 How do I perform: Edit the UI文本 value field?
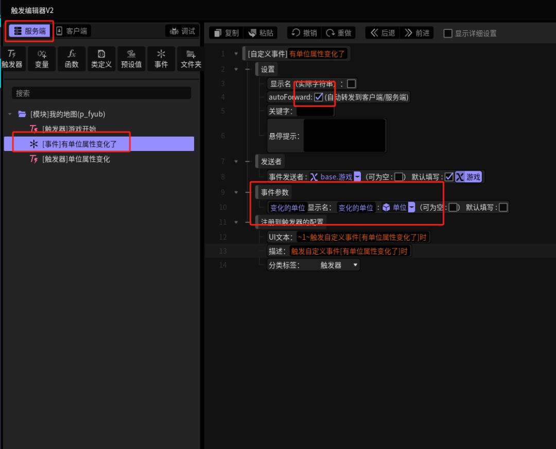[x=362, y=237]
